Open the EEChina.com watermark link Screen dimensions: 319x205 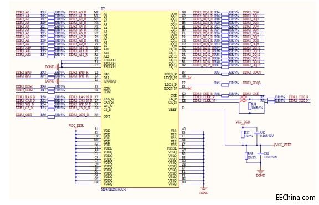click(296, 197)
